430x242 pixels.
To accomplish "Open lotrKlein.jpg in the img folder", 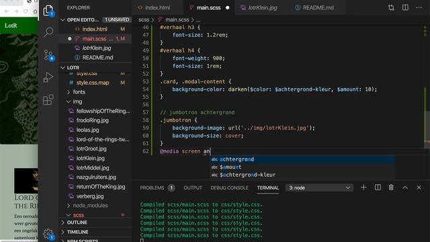I will [x=91, y=159].
